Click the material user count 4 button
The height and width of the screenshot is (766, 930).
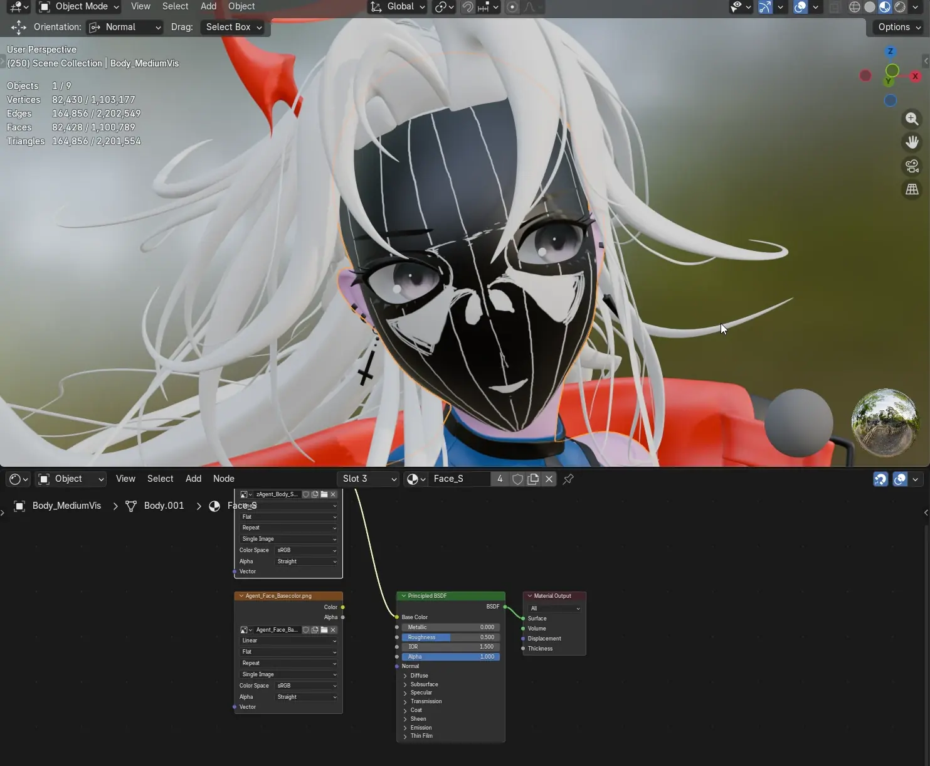click(500, 479)
